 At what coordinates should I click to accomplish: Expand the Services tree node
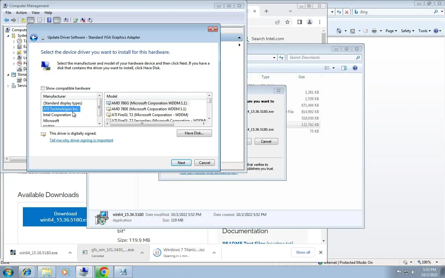pyautogui.click(x=8, y=86)
